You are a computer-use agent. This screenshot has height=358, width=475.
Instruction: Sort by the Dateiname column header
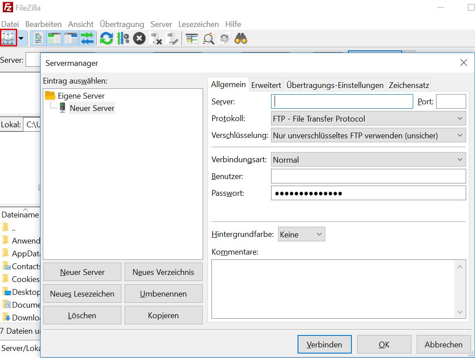click(20, 214)
